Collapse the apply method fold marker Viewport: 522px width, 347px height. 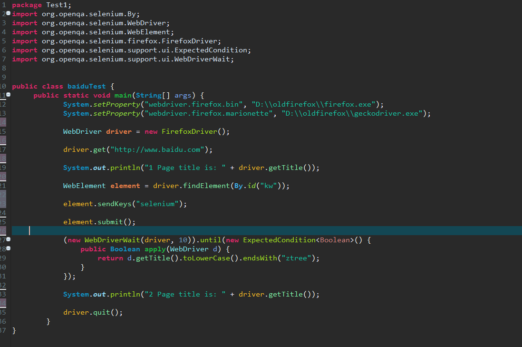9,248
